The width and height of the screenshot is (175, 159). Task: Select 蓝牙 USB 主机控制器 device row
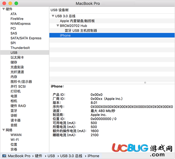(112, 30)
